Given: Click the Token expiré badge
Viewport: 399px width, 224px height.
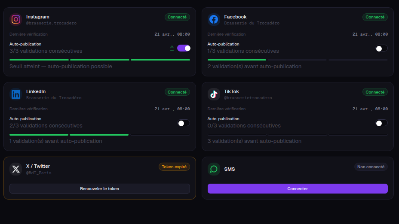Looking at the screenshot, I should pyautogui.click(x=174, y=167).
